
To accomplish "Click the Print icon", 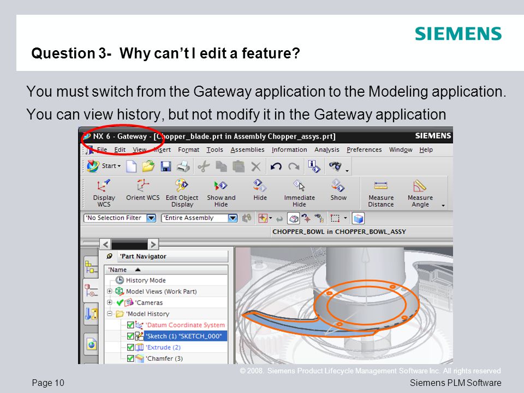I will [183, 166].
